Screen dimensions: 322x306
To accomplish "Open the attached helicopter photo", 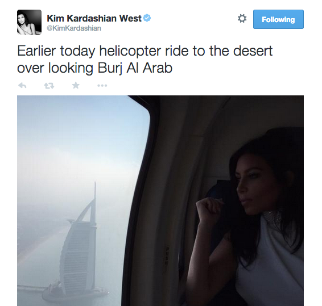I will [x=160, y=200].
